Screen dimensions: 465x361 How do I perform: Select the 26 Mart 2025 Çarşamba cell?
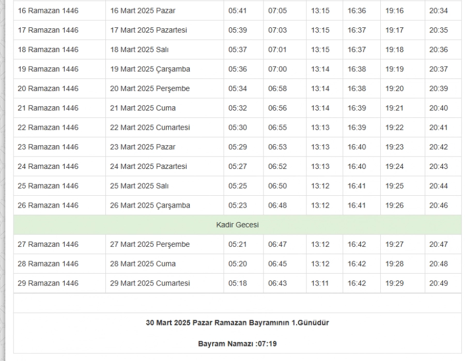point(150,206)
